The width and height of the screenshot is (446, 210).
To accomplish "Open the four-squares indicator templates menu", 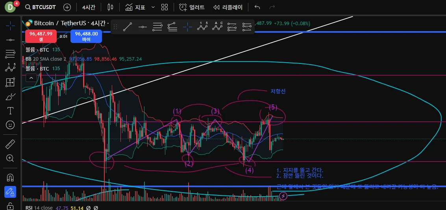I will pyautogui.click(x=165, y=7).
